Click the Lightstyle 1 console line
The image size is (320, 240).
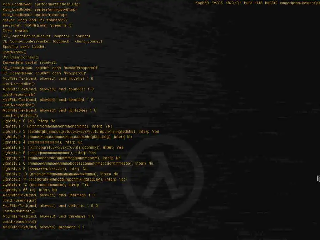pos(57,126)
